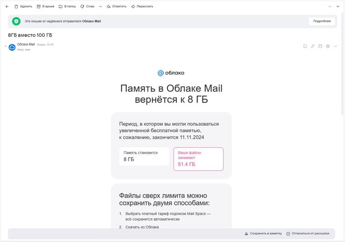Screen dimensions: 345x242
Task: Click the Ваши файлы занимают 51.4 ГБ card
Action: [199, 159]
